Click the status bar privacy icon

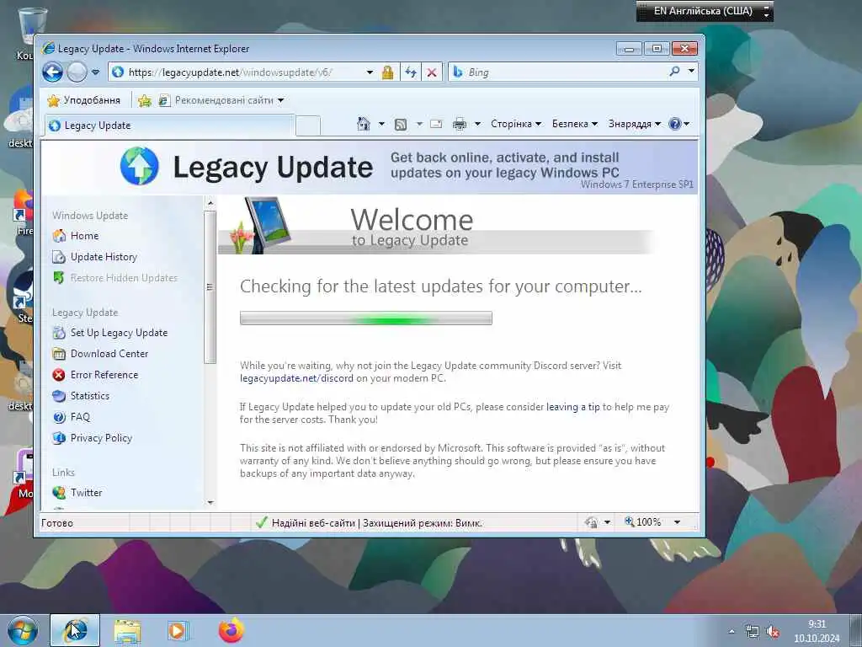[x=592, y=522]
